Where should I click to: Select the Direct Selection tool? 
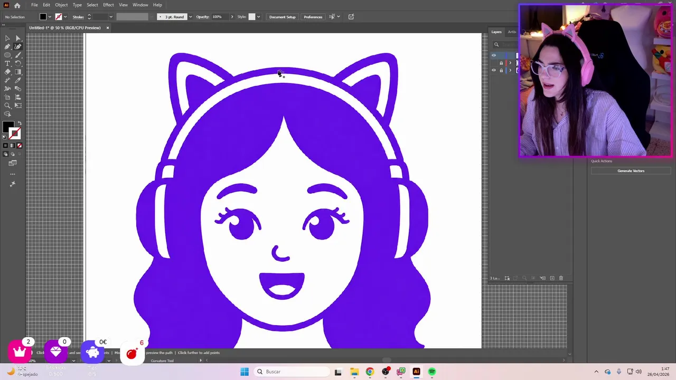tap(18, 38)
